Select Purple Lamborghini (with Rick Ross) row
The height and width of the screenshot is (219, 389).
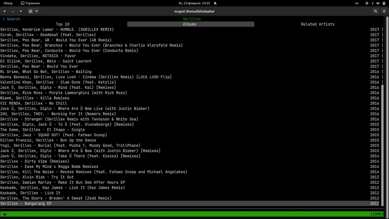tap(190, 93)
